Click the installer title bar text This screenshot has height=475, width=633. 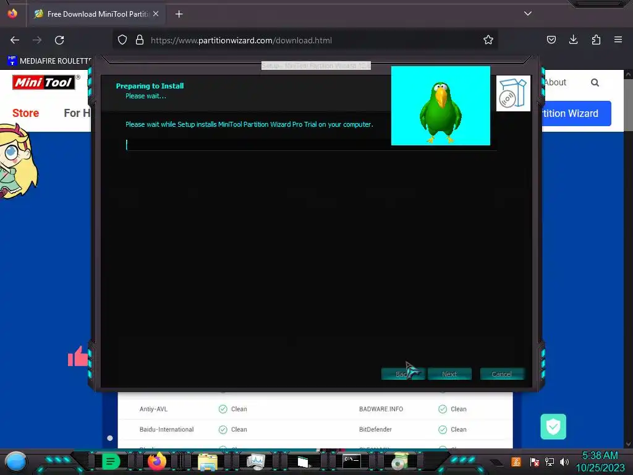pyautogui.click(x=316, y=66)
